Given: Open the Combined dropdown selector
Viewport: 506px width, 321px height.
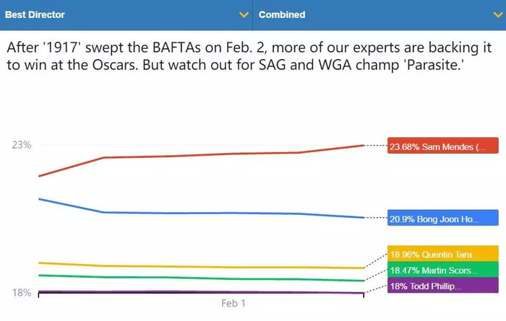Looking at the screenshot, I should [x=379, y=15].
